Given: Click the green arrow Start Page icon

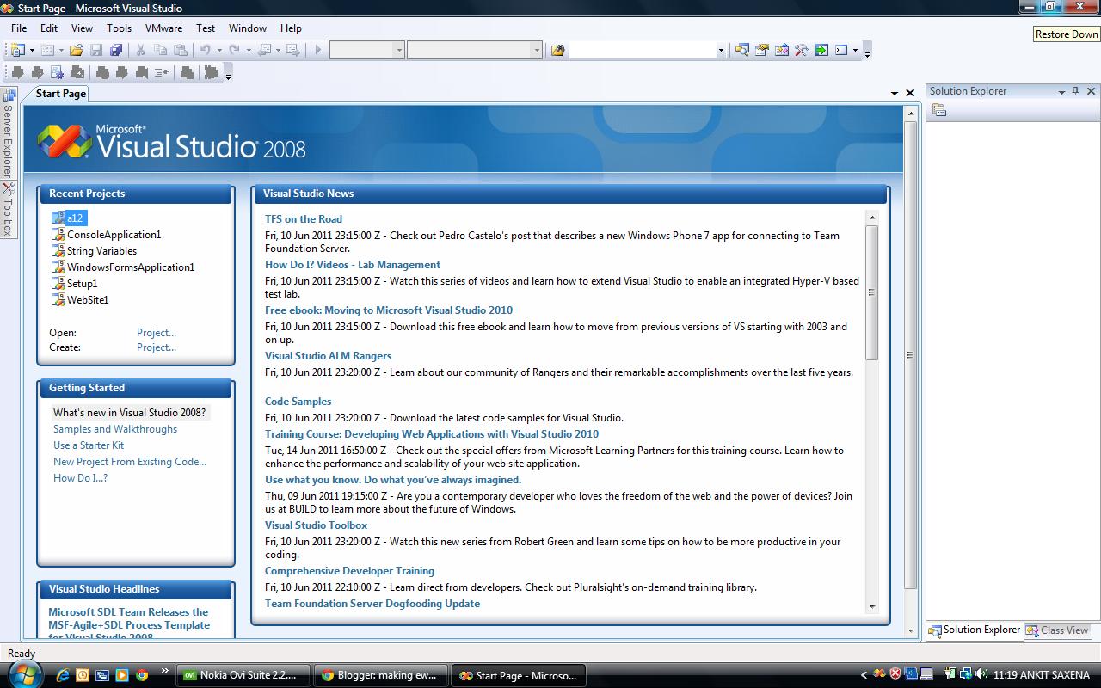Looking at the screenshot, I should tap(821, 50).
